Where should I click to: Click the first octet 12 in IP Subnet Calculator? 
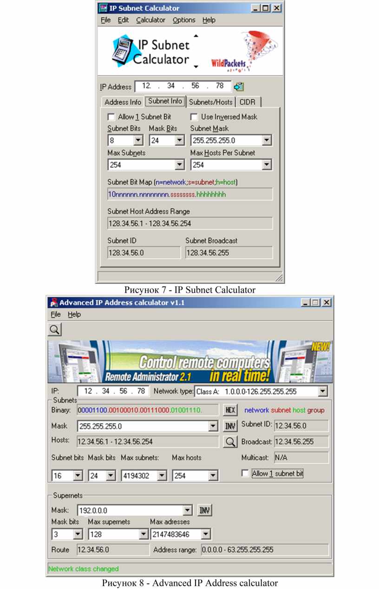147,86
